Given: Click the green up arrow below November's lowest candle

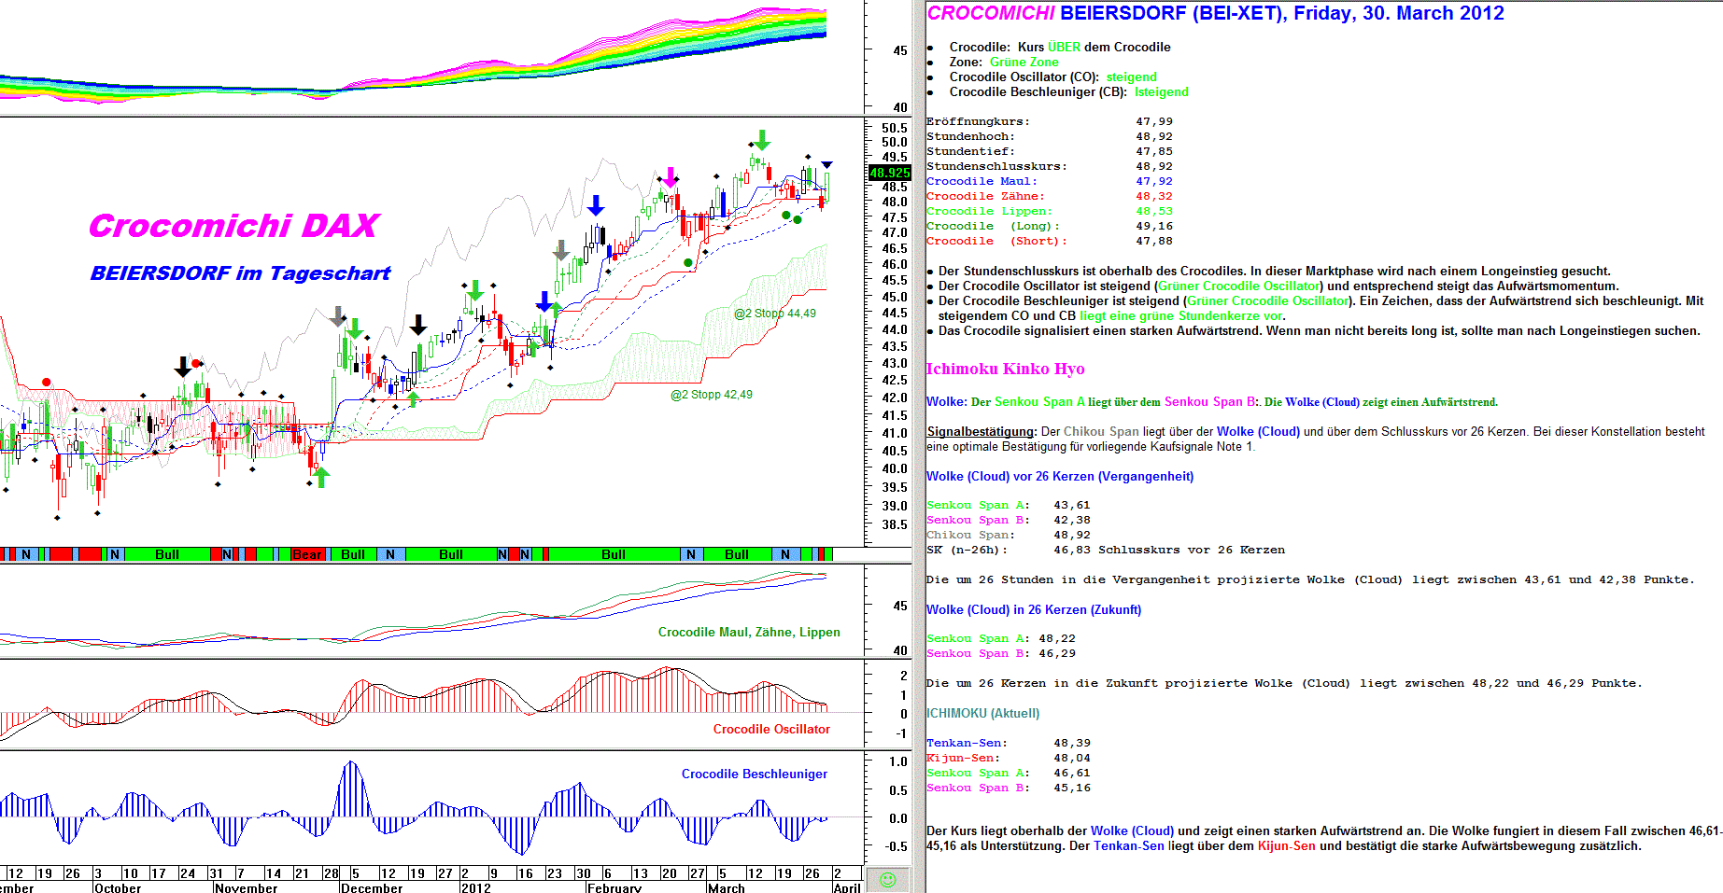Looking at the screenshot, I should tap(321, 477).
